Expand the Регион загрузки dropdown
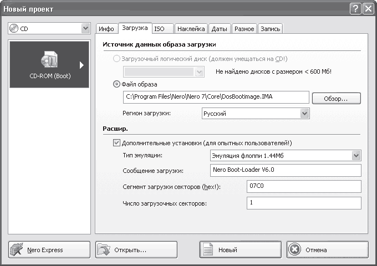 (304, 114)
